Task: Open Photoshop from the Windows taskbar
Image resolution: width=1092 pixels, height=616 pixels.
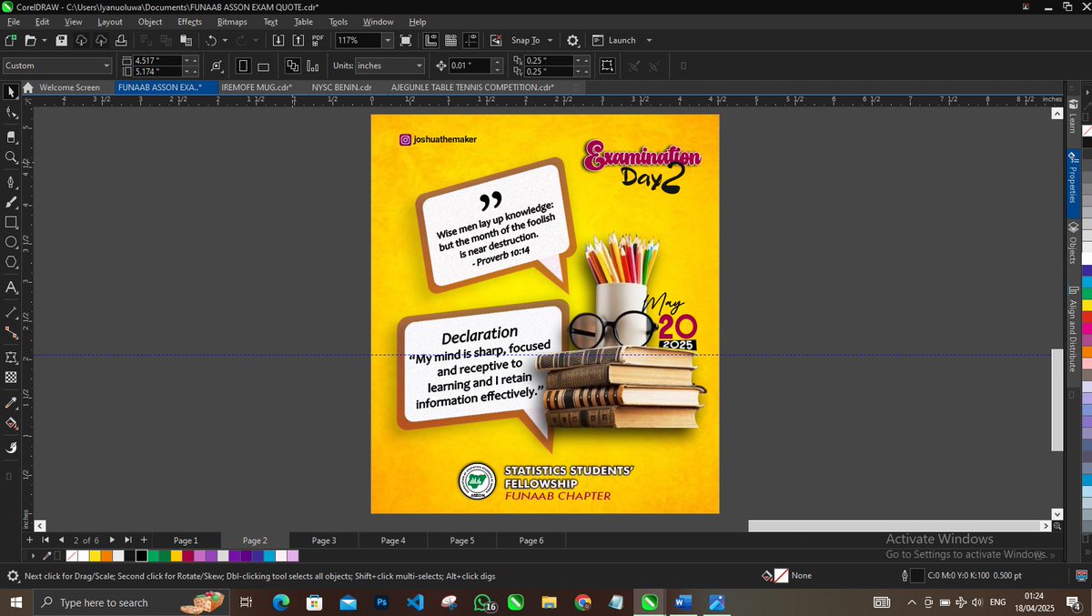Action: 382,602
